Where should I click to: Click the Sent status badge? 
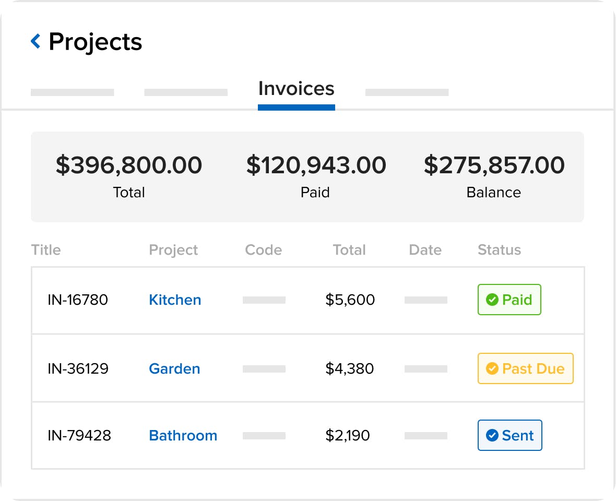pyautogui.click(x=510, y=435)
